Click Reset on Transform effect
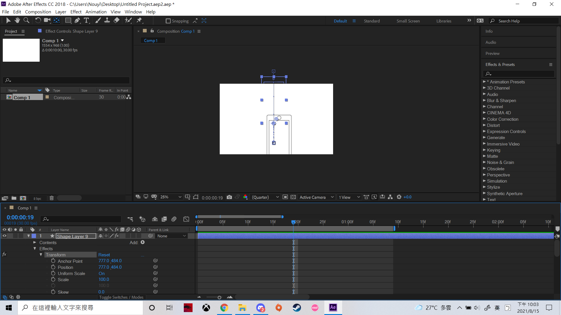The image size is (561, 315). tap(104, 255)
